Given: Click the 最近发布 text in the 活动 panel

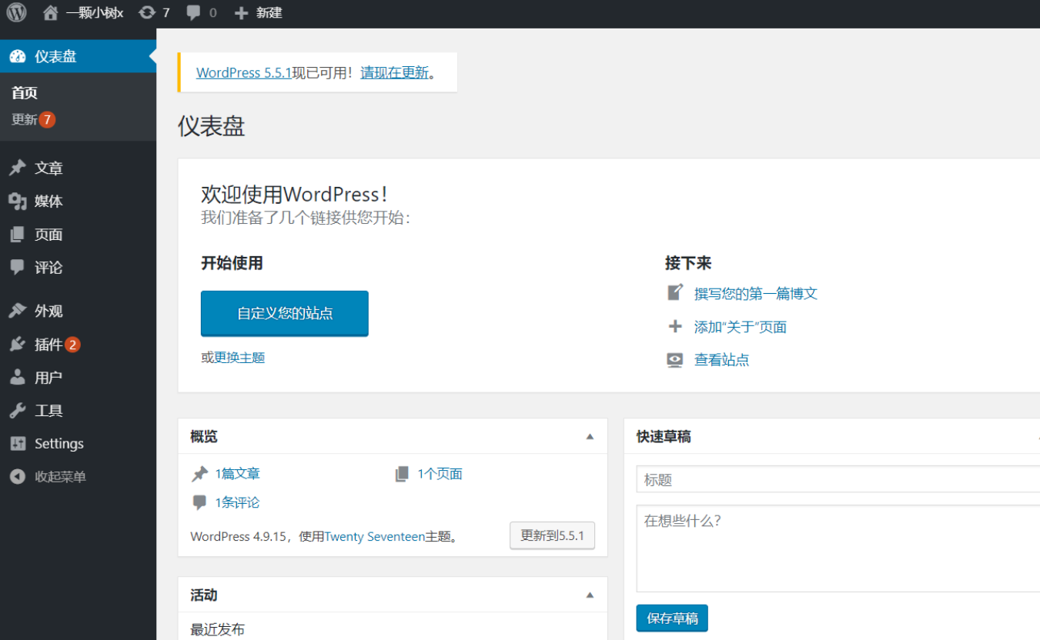Looking at the screenshot, I should (x=217, y=630).
